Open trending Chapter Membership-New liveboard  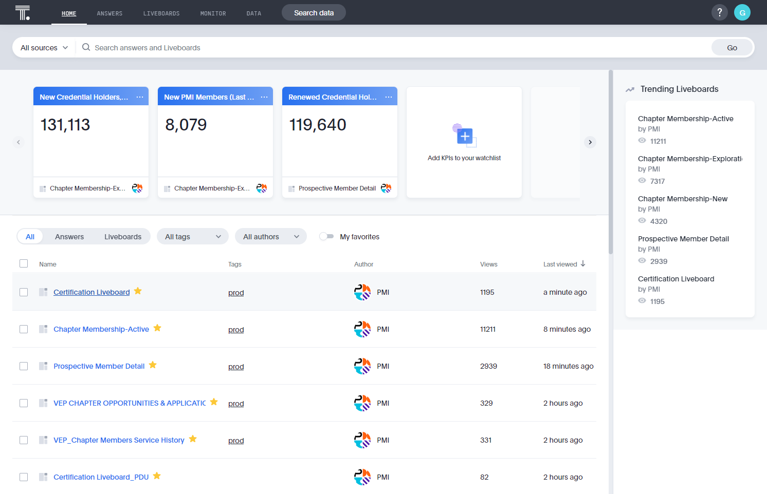(x=683, y=199)
